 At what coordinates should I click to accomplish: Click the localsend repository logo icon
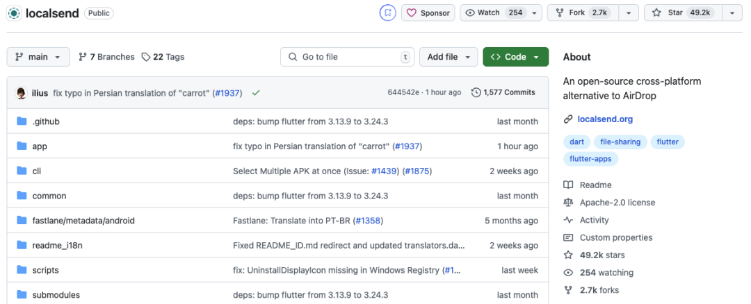point(14,13)
